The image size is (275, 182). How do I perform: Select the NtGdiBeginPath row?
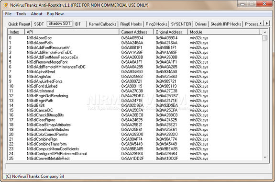click(x=134, y=101)
